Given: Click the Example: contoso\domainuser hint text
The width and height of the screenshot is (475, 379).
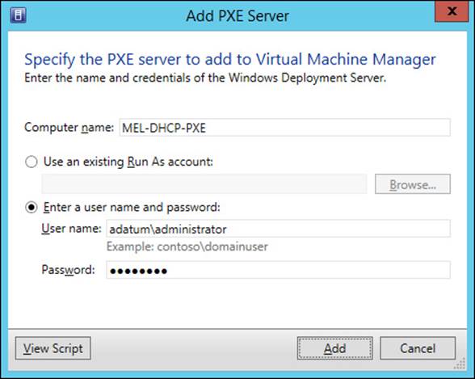Looking at the screenshot, I should coord(187,246).
